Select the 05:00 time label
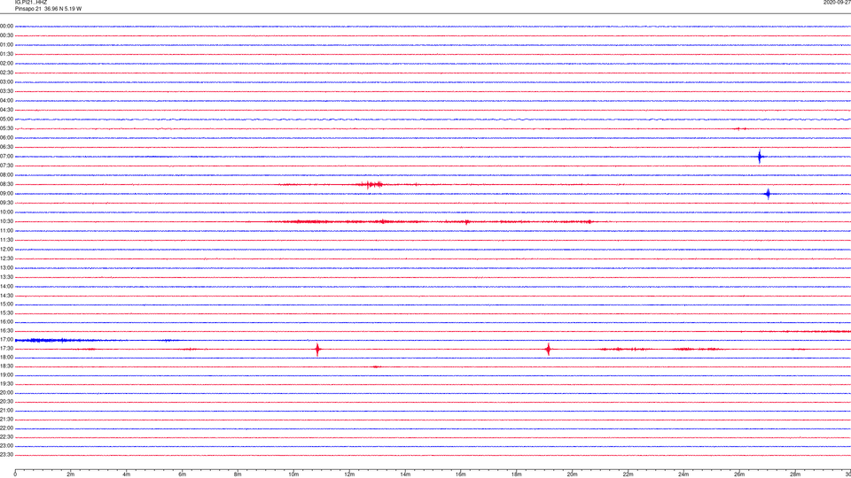The width and height of the screenshot is (851, 478). (x=6, y=119)
